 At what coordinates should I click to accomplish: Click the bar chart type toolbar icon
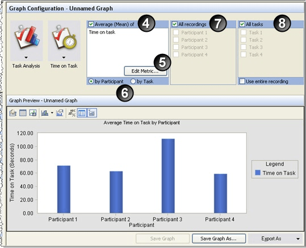(x=45, y=113)
